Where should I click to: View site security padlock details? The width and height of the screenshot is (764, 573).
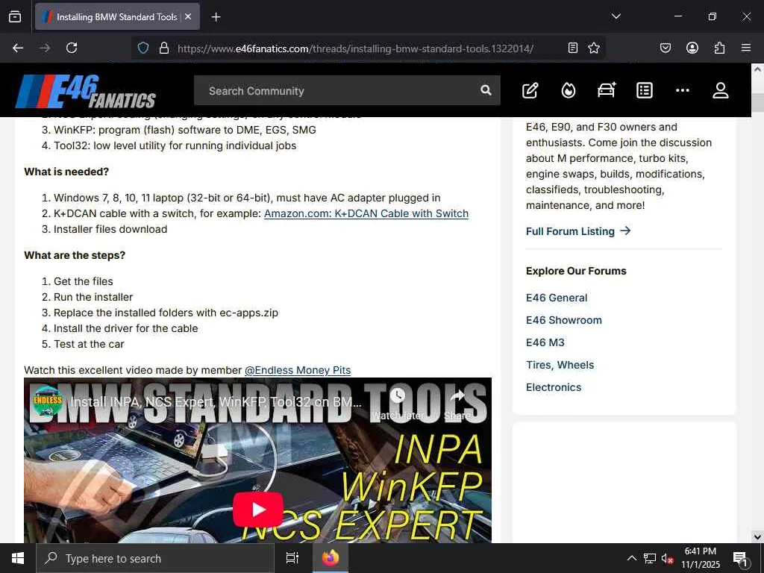(x=164, y=48)
